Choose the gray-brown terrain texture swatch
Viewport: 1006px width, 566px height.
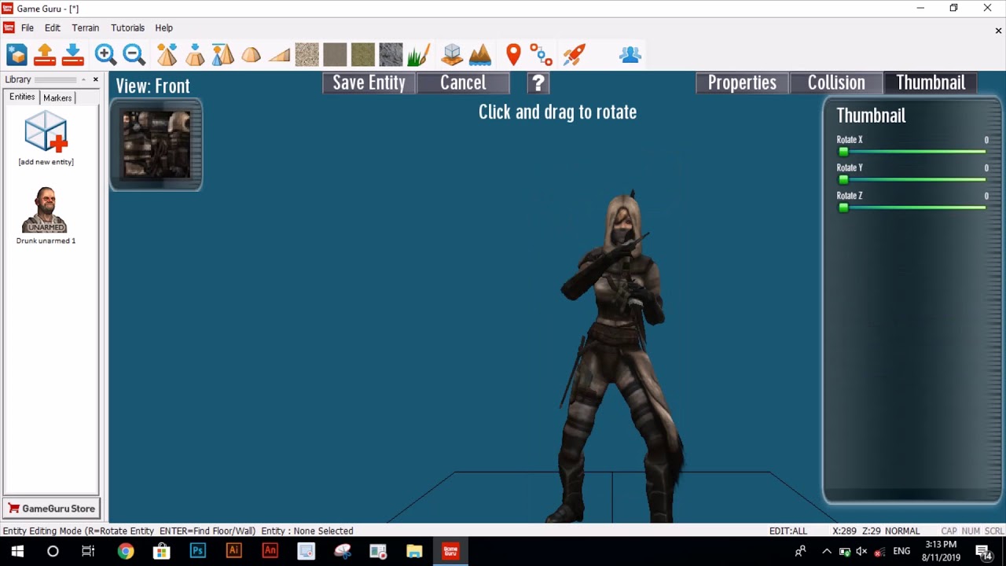[335, 54]
